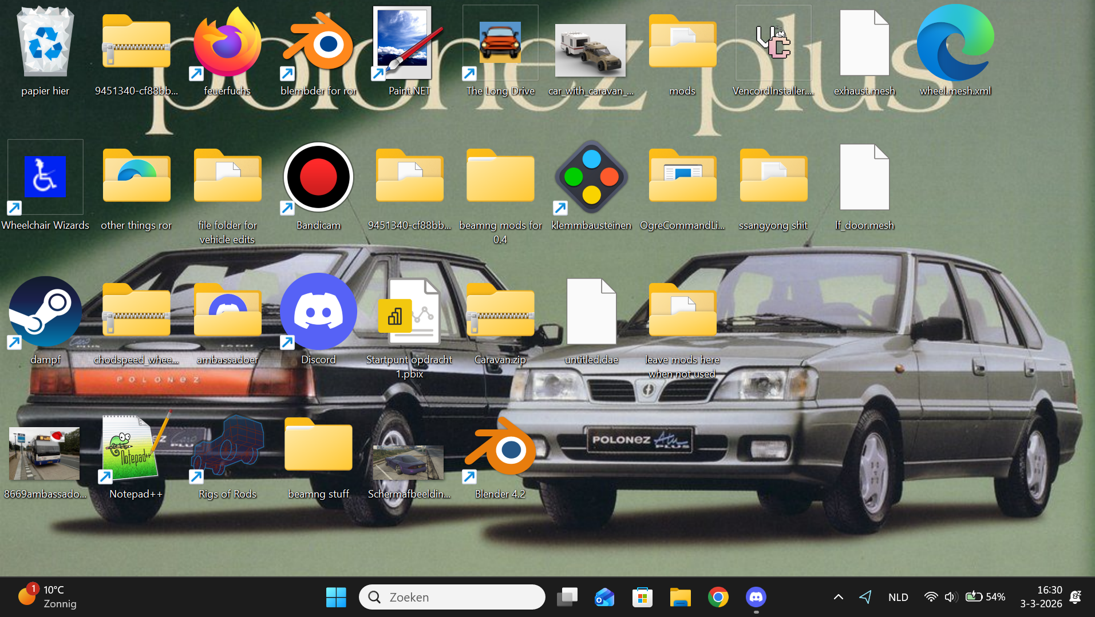The width and height of the screenshot is (1095, 617).
Task: Open the clock and date notification panel
Action: [1041, 597]
